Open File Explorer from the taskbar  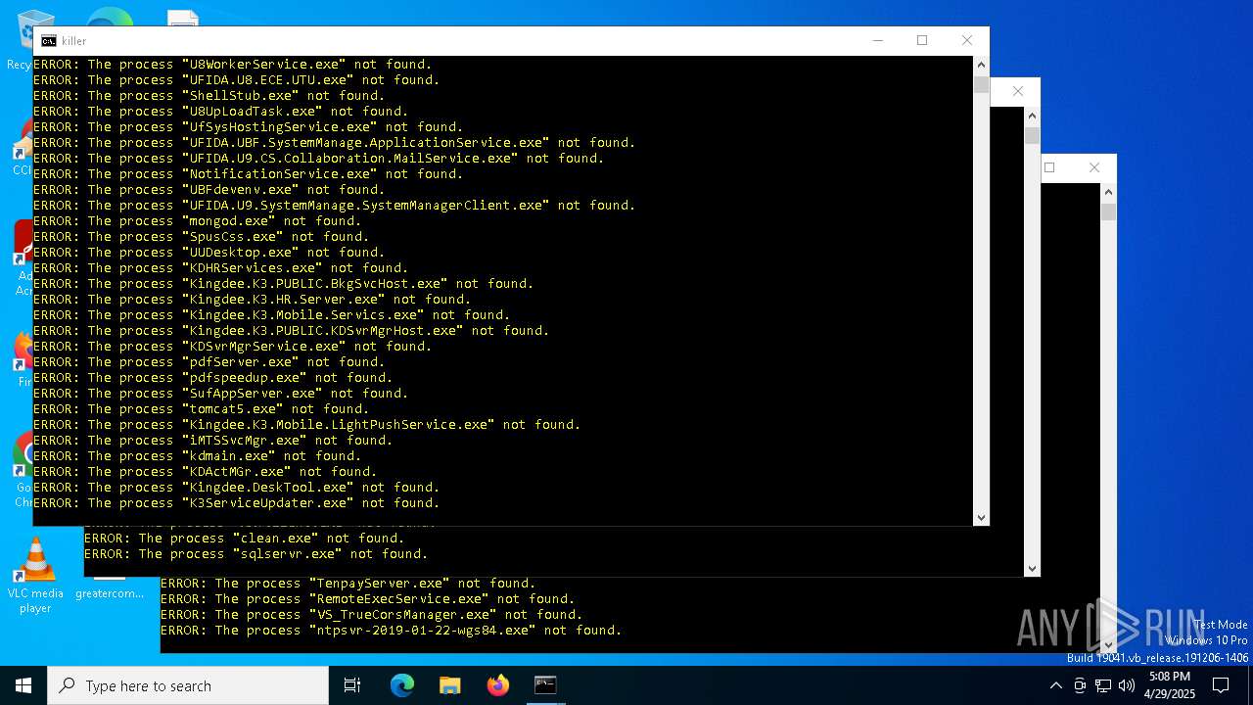[x=449, y=685]
